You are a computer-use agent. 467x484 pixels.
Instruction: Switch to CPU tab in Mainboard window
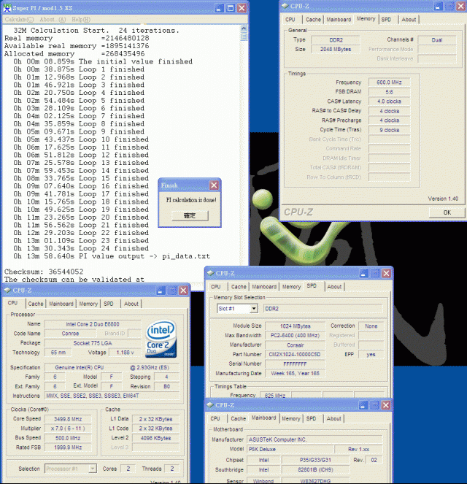coord(215,418)
